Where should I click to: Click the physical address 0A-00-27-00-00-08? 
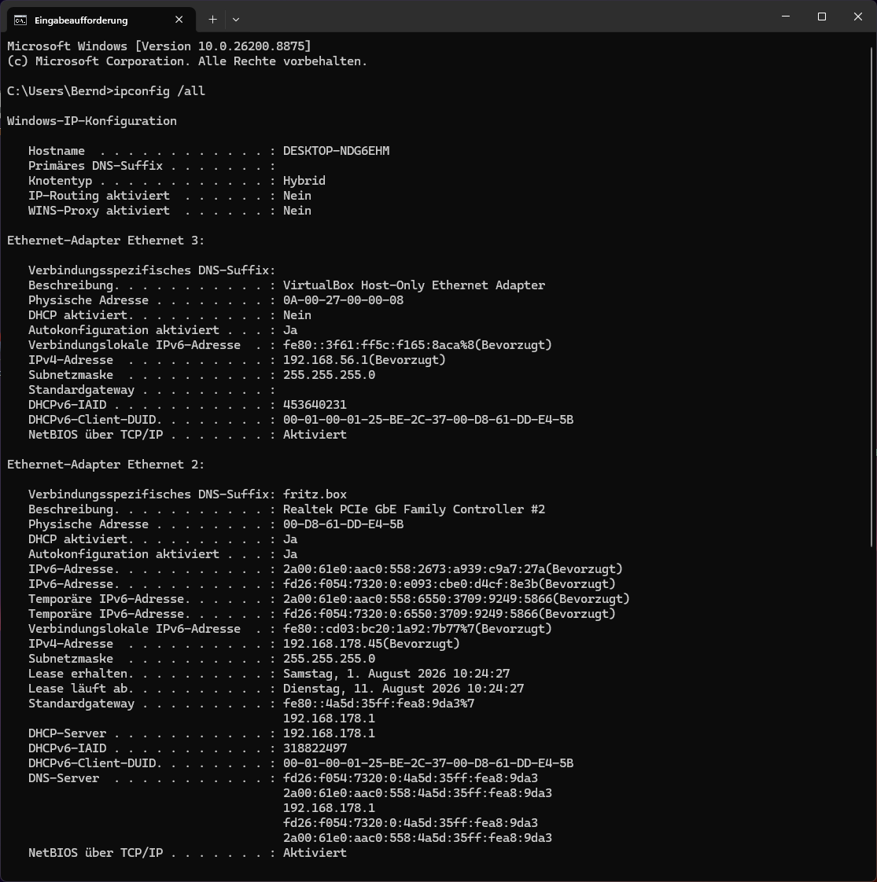[343, 300]
